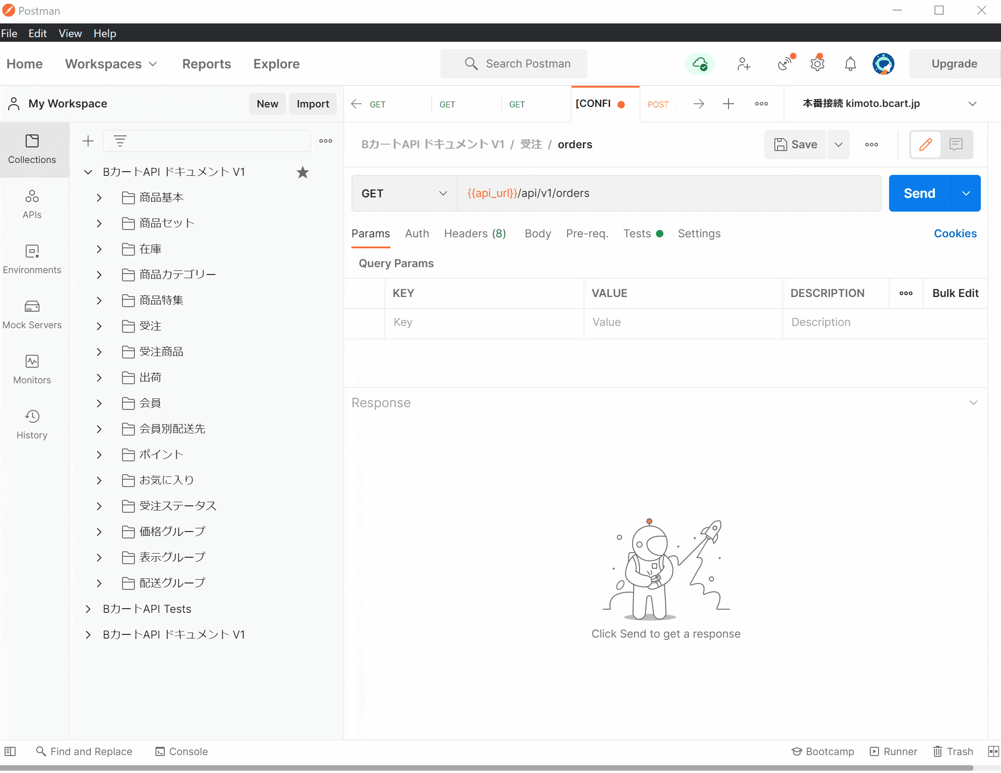Click the horizontal scrollbar at window bottom

coord(486,768)
